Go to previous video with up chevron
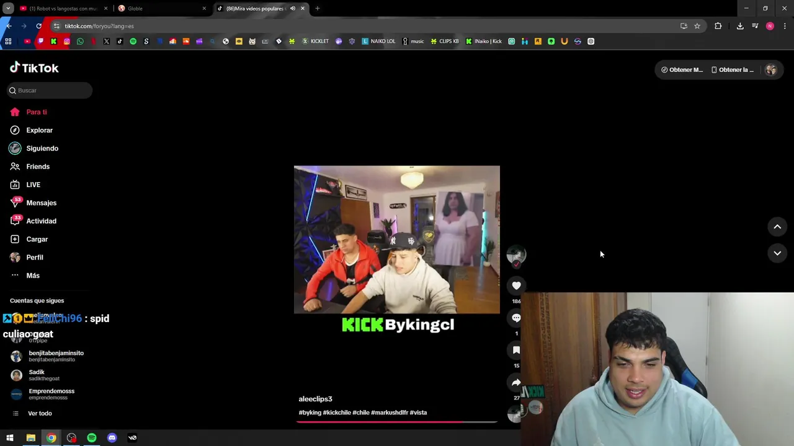The width and height of the screenshot is (794, 446). pos(777,227)
